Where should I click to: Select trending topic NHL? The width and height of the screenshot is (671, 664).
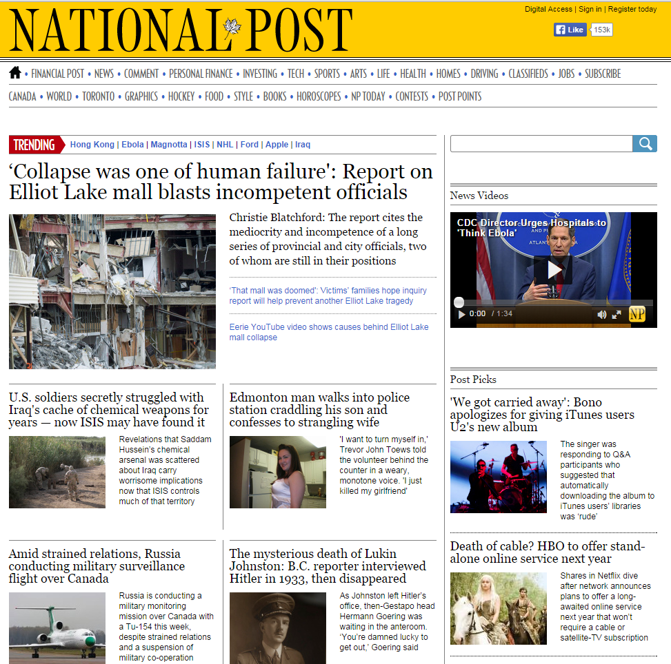pyautogui.click(x=225, y=145)
